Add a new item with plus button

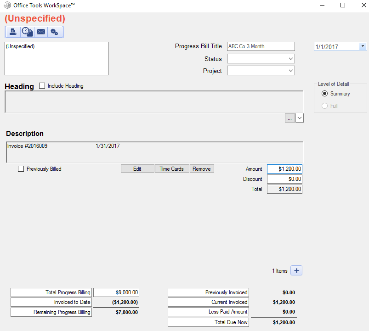296,270
